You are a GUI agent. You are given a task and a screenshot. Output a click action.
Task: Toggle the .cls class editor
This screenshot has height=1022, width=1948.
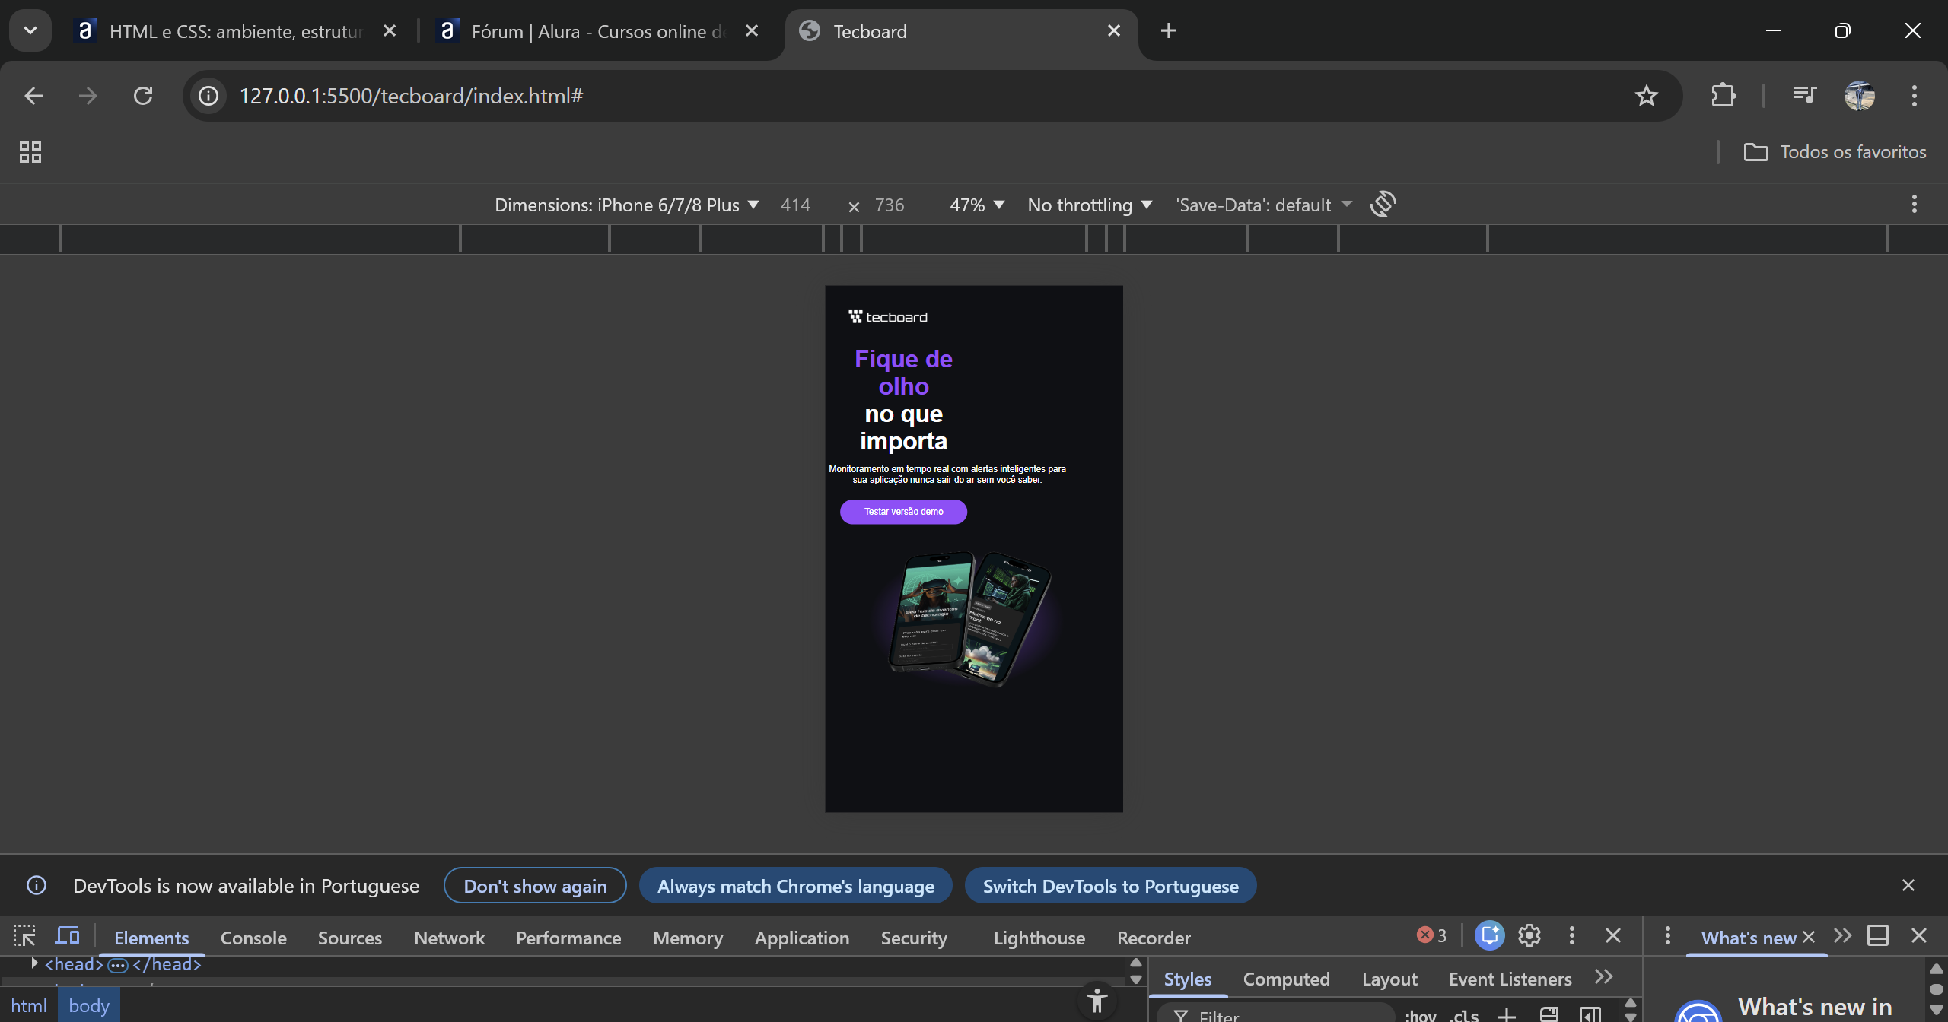click(x=1464, y=1015)
